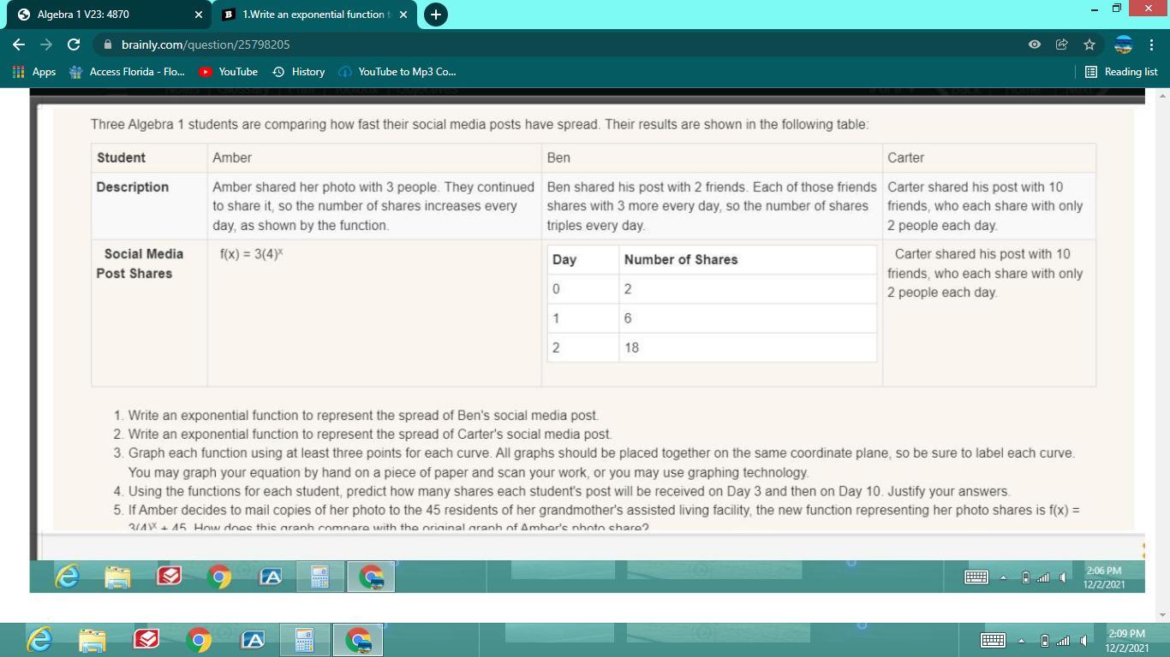Viewport: 1170px width, 657px height.
Task: Reload the Brainly page
Action: [74, 44]
